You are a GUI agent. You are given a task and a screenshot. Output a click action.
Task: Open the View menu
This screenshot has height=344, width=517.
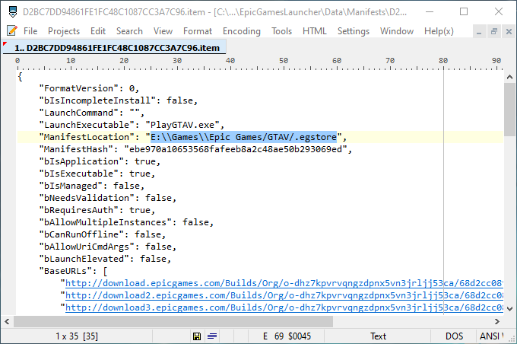point(163,31)
